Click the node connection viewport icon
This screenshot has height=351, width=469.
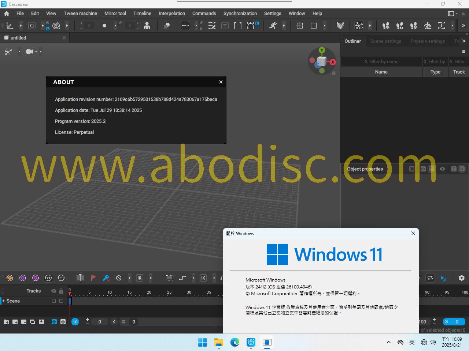coord(8,52)
